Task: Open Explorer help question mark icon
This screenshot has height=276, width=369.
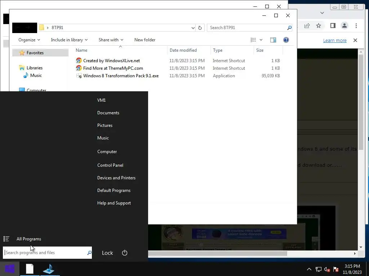Action: tap(286, 40)
